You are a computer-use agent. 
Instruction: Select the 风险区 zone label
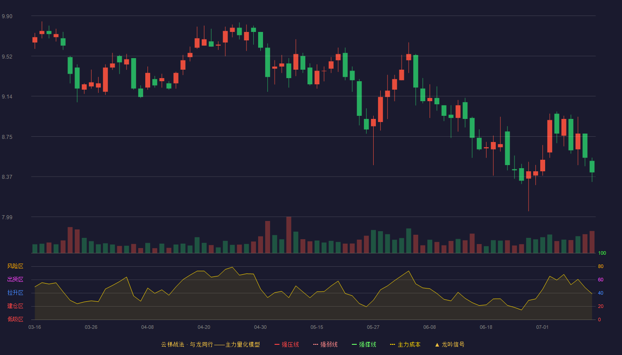point(15,266)
